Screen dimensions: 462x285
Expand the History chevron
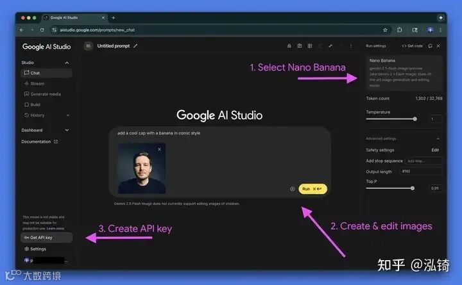(x=68, y=115)
